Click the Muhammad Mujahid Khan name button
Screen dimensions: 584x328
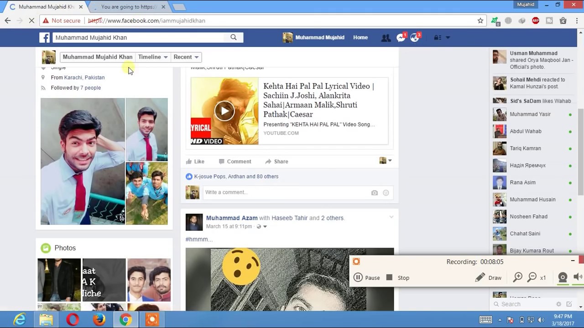[98, 57]
